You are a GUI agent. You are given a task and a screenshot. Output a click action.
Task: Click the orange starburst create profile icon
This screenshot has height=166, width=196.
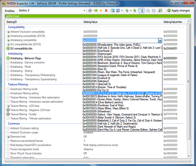click(101, 10)
